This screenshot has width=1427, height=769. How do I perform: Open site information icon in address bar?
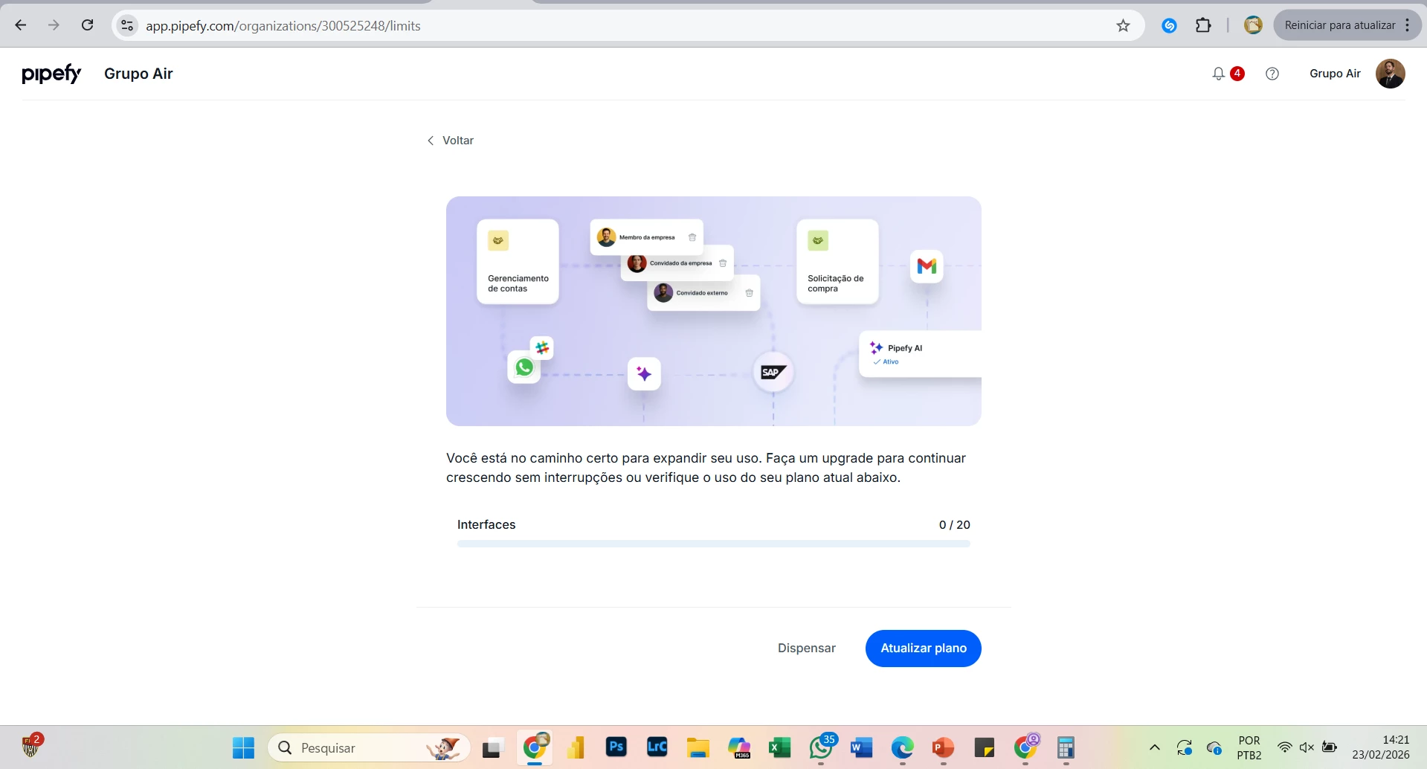(128, 25)
